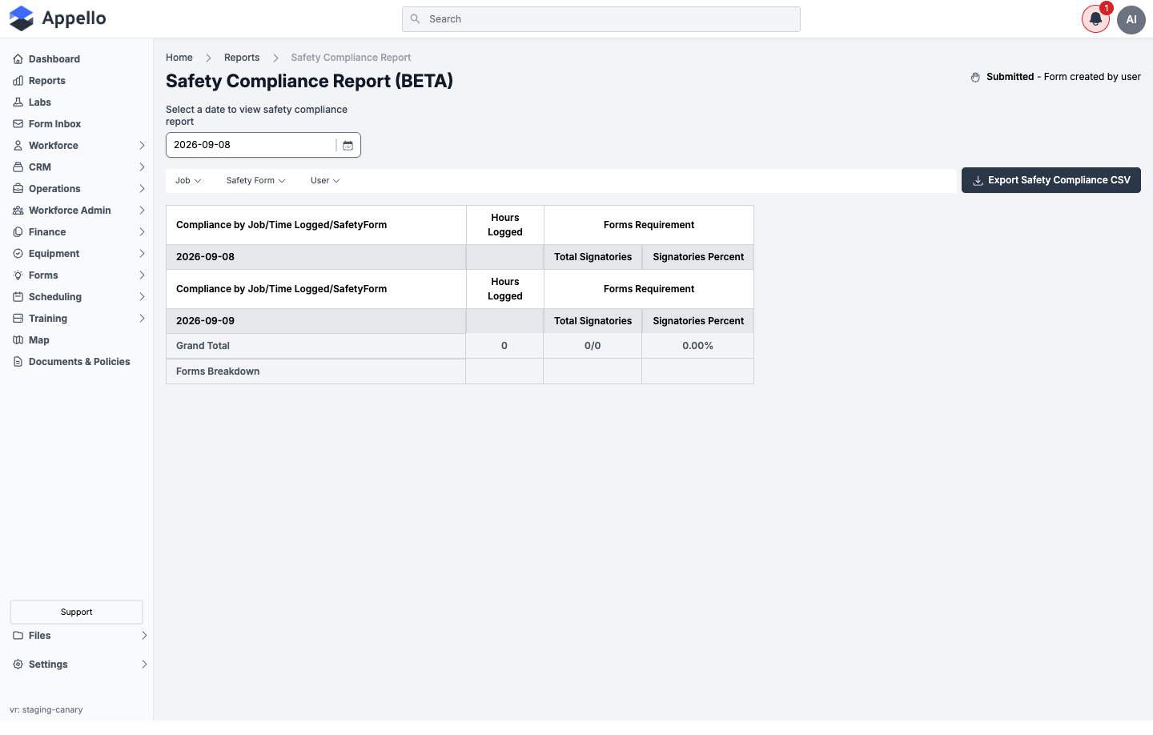The height and width of the screenshot is (735, 1153).
Task: Export the Safety Compliance CSV
Action: pos(1051,180)
